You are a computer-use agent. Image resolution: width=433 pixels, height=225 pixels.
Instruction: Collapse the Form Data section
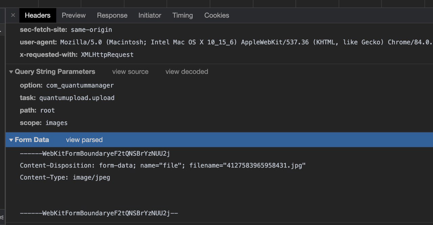click(11, 140)
